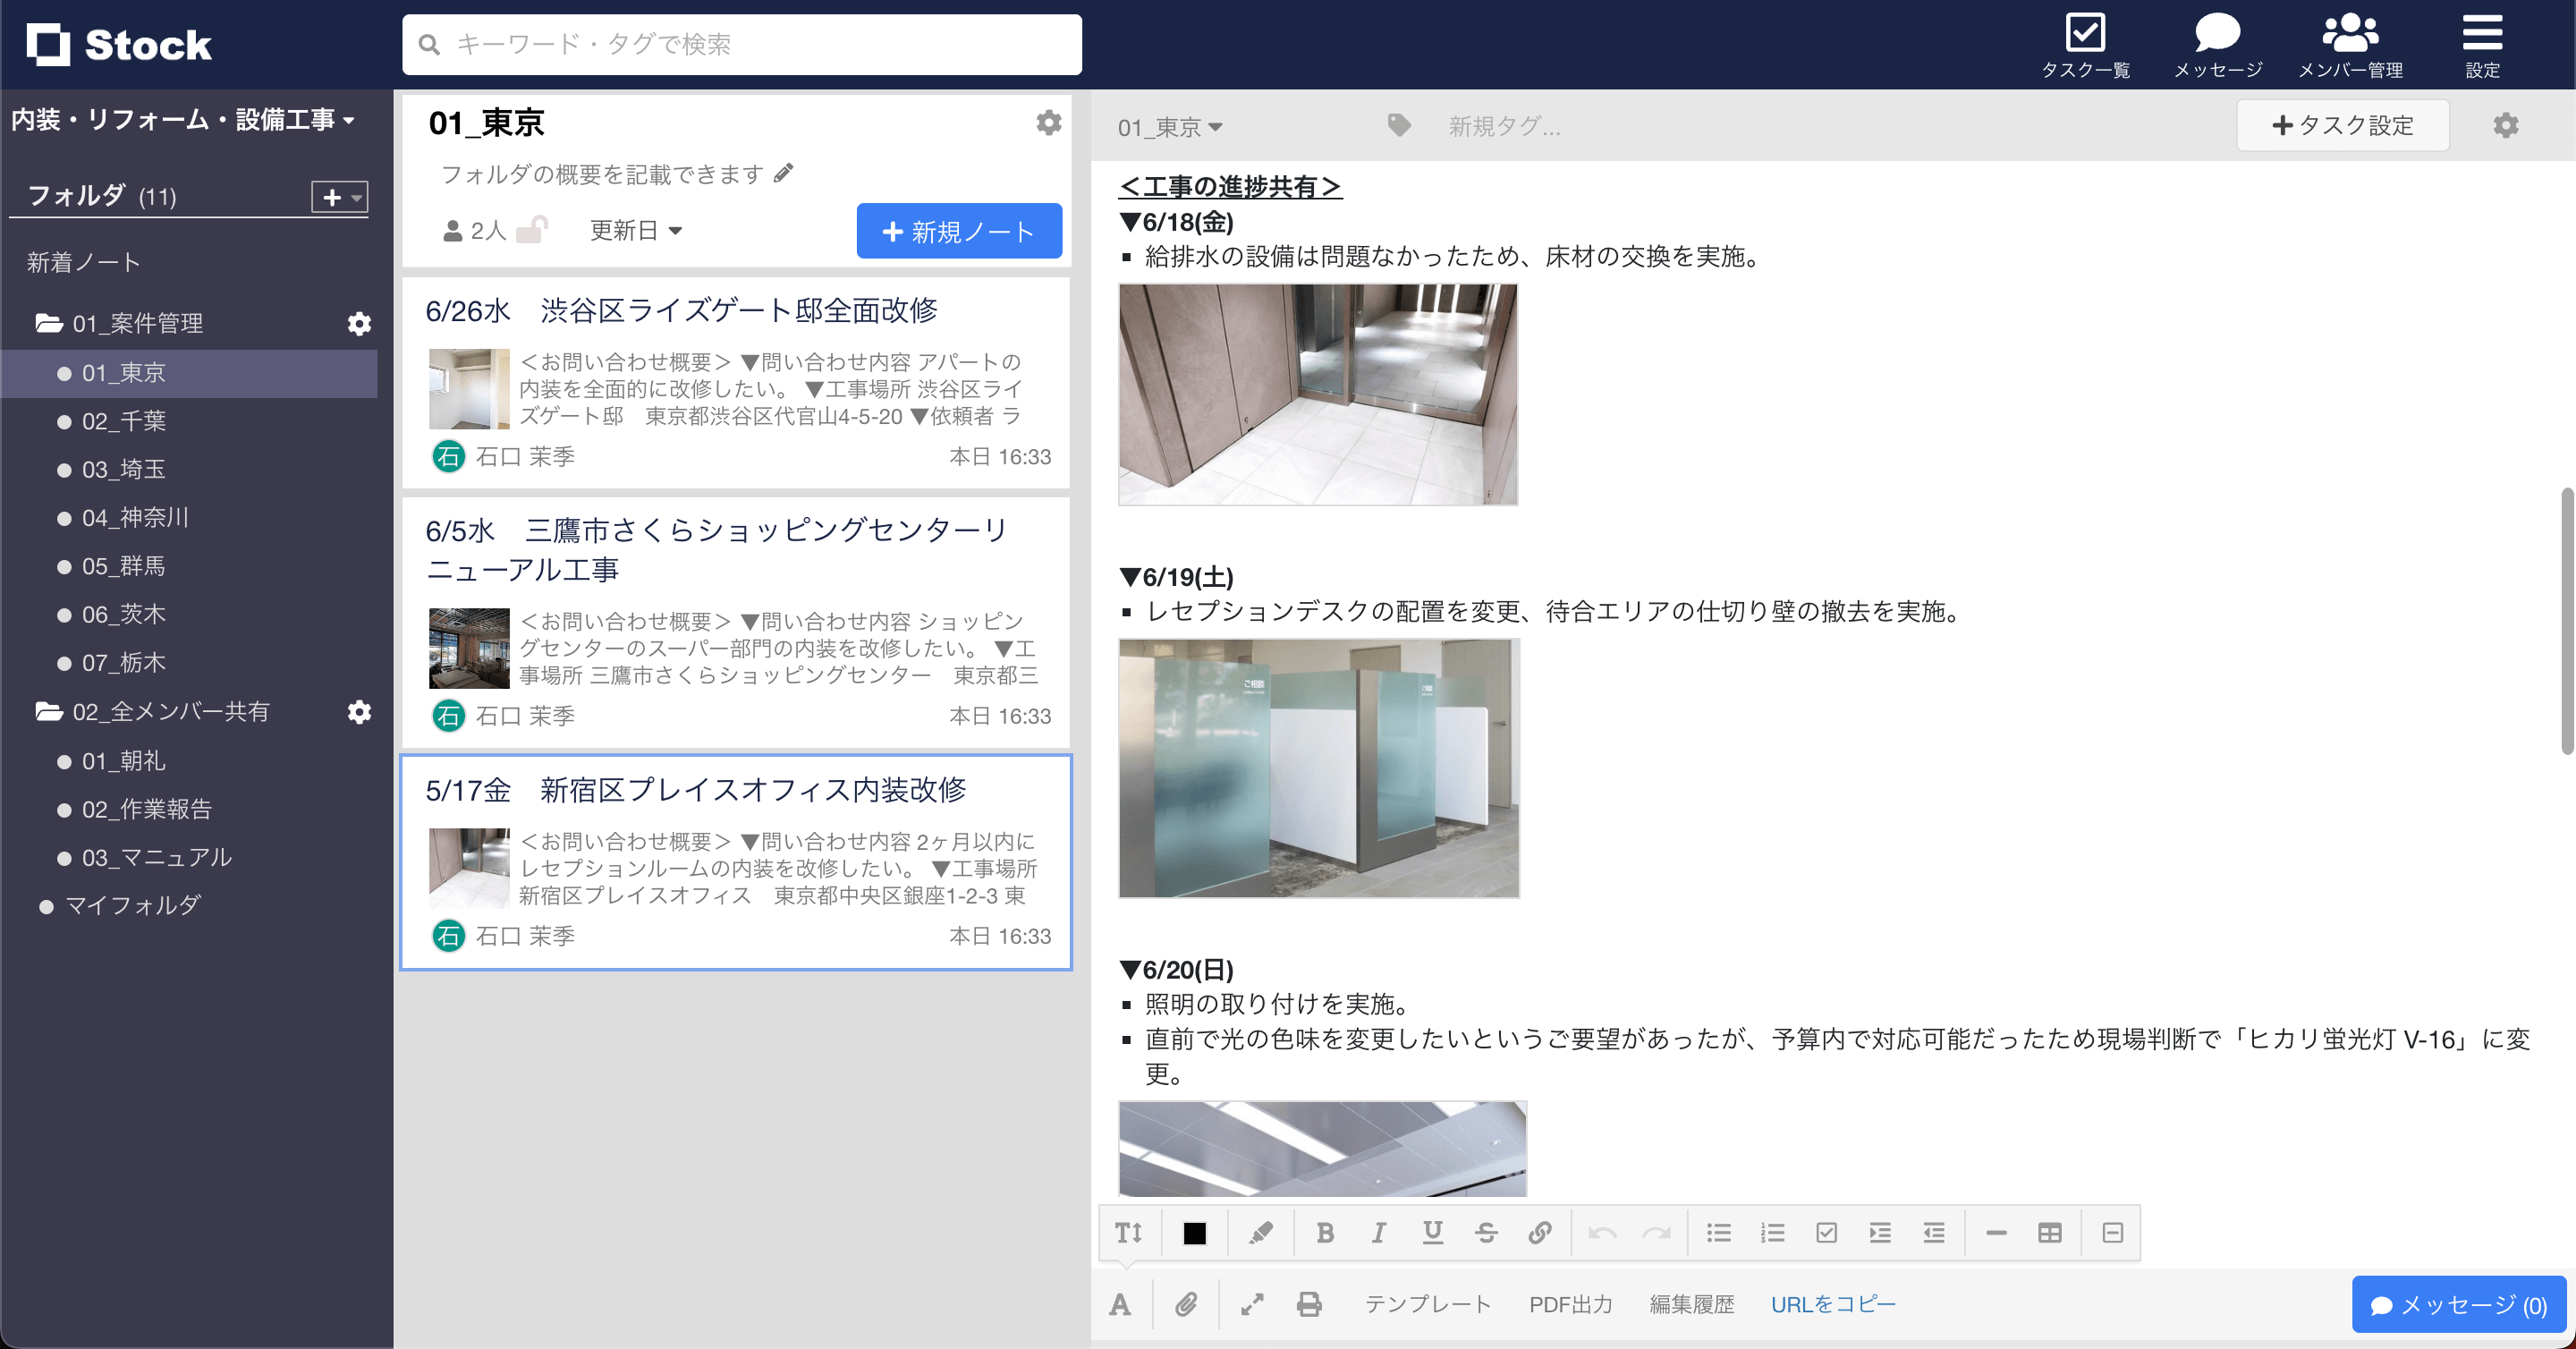Decrease indent in the editor
This screenshot has width=2576, height=1349.
point(1934,1232)
